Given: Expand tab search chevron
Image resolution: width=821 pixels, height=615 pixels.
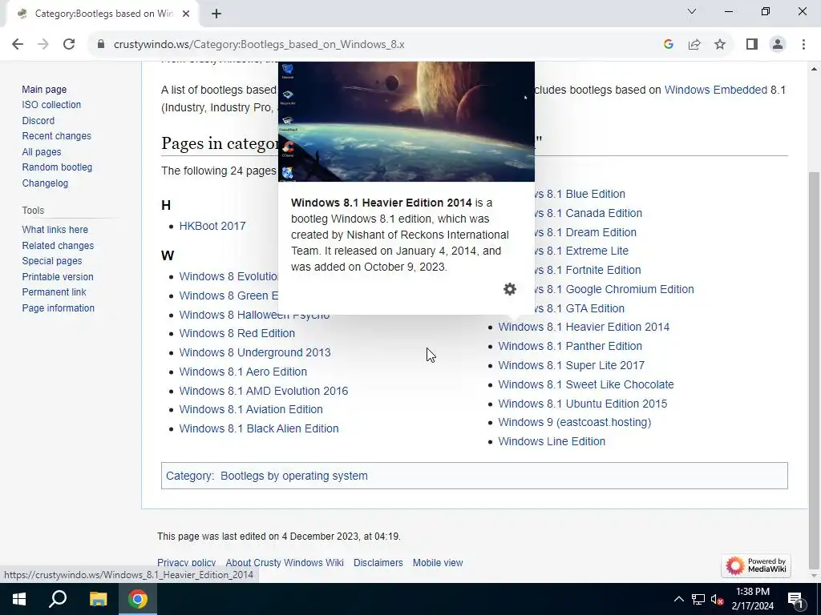Looking at the screenshot, I should 692,11.
